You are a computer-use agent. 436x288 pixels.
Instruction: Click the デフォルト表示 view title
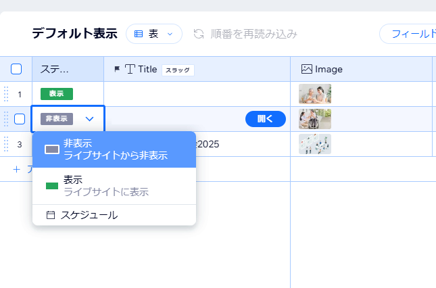click(74, 34)
